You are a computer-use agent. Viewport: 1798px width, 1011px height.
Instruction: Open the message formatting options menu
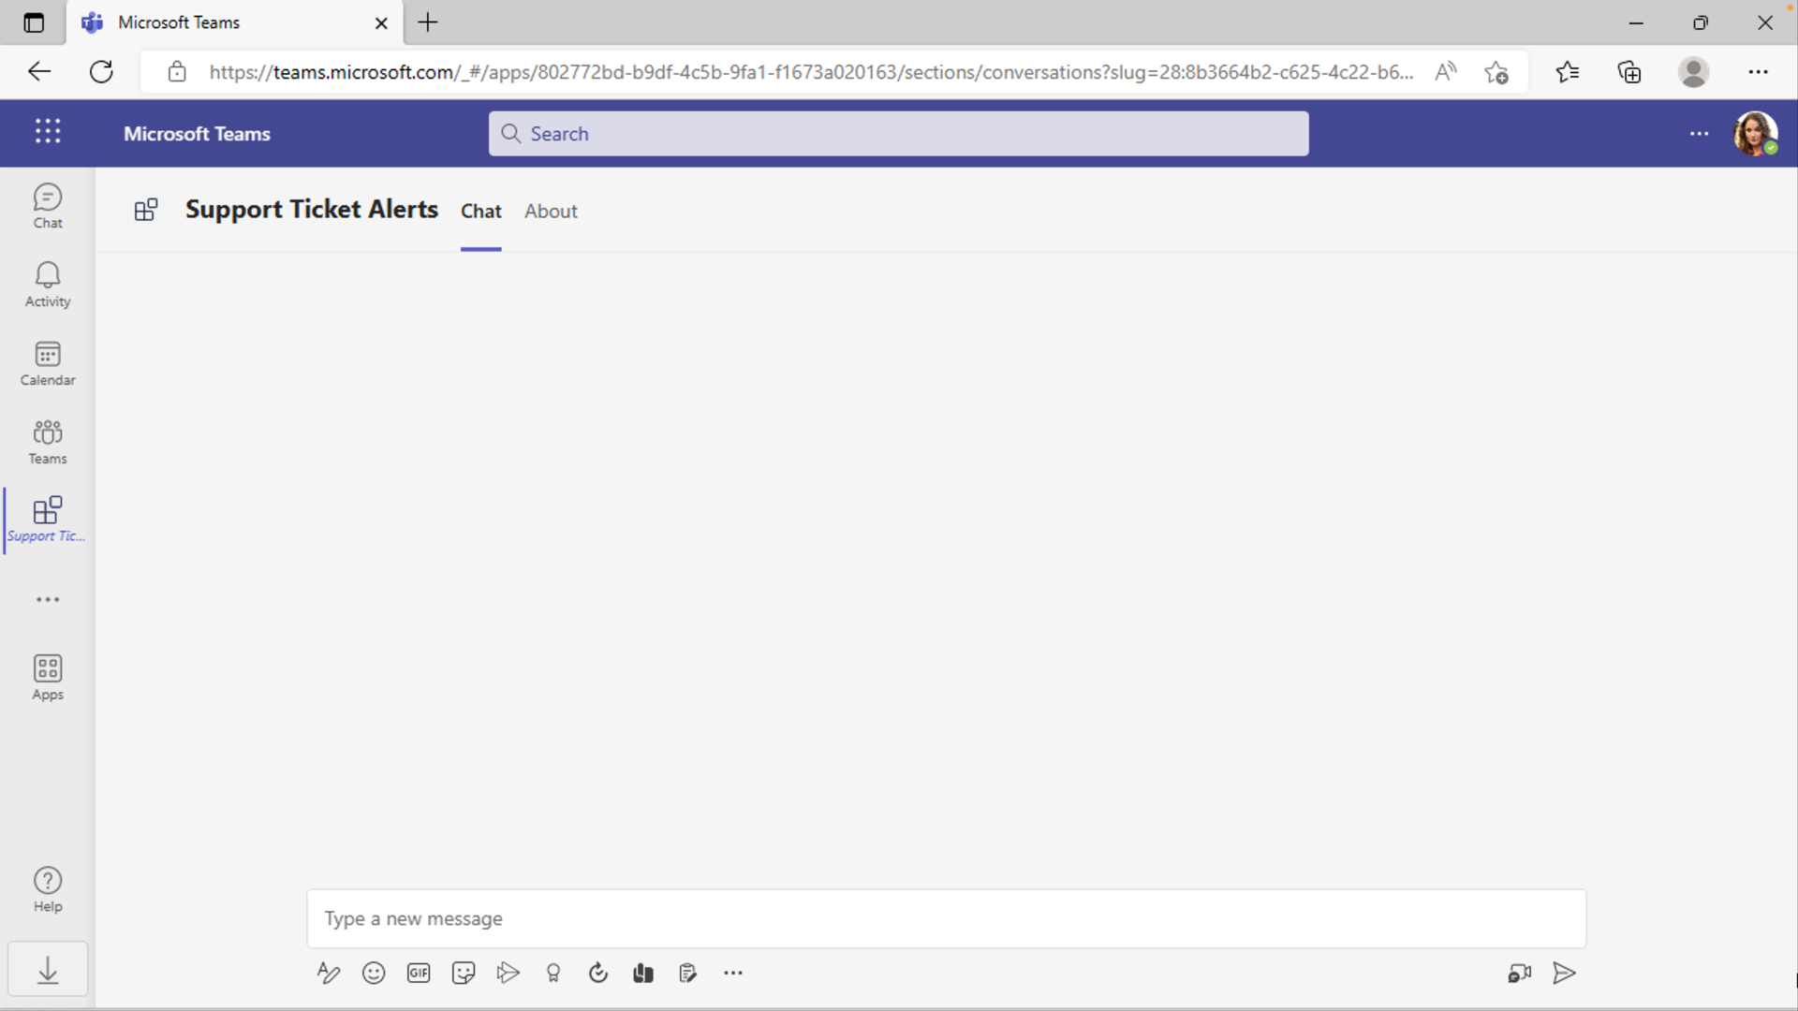coord(327,973)
